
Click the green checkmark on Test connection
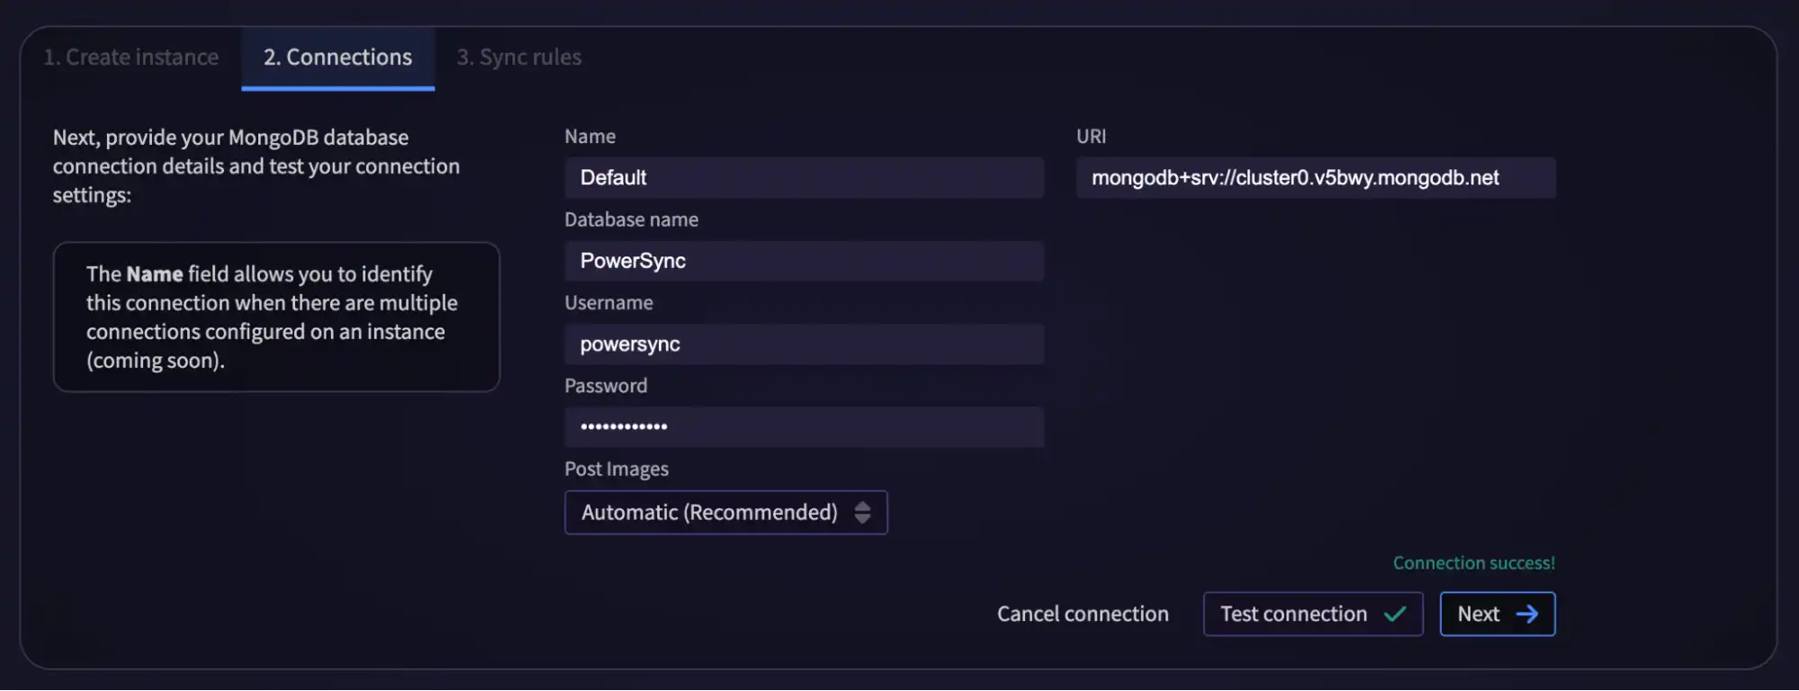[x=1395, y=614]
